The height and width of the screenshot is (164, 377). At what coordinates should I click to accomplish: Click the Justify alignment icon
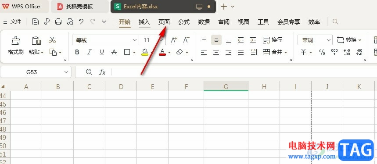tap(241, 52)
